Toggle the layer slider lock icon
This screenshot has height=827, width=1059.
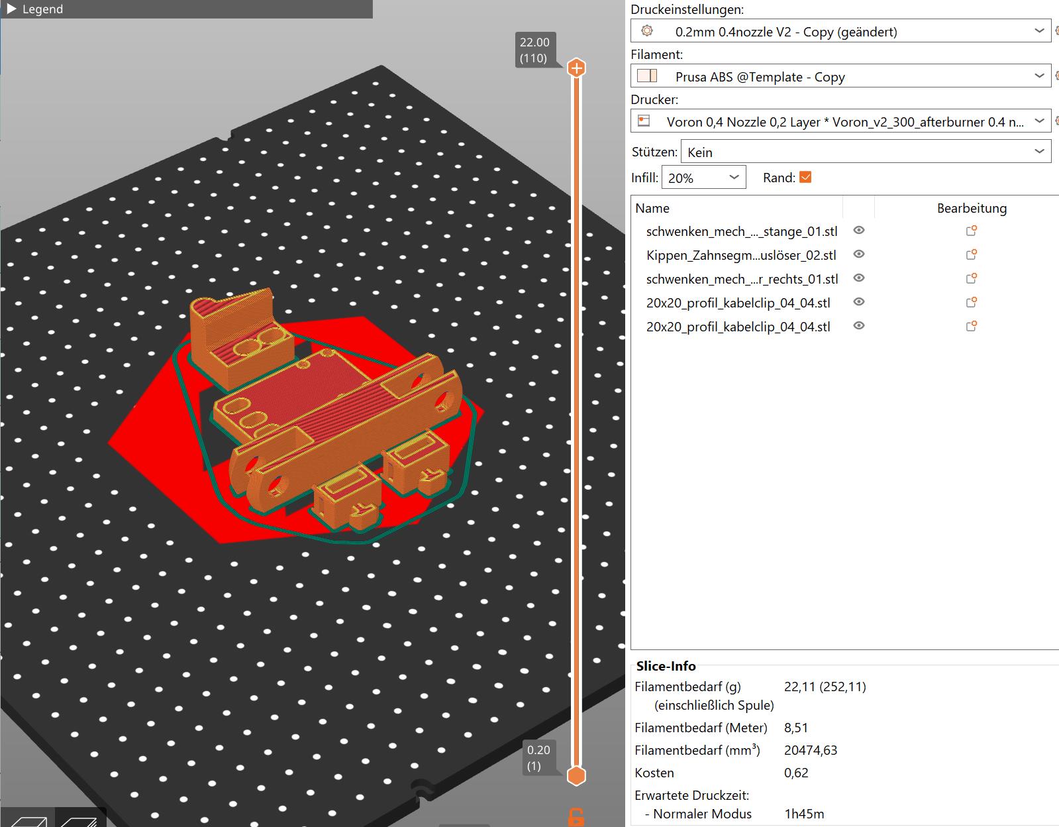click(x=577, y=817)
